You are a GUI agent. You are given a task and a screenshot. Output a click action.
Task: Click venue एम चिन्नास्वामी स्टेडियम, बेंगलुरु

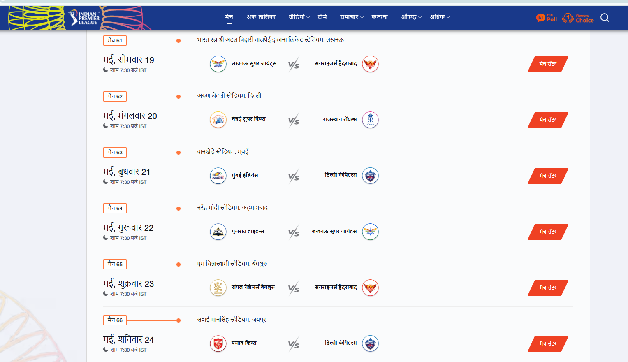(x=232, y=264)
